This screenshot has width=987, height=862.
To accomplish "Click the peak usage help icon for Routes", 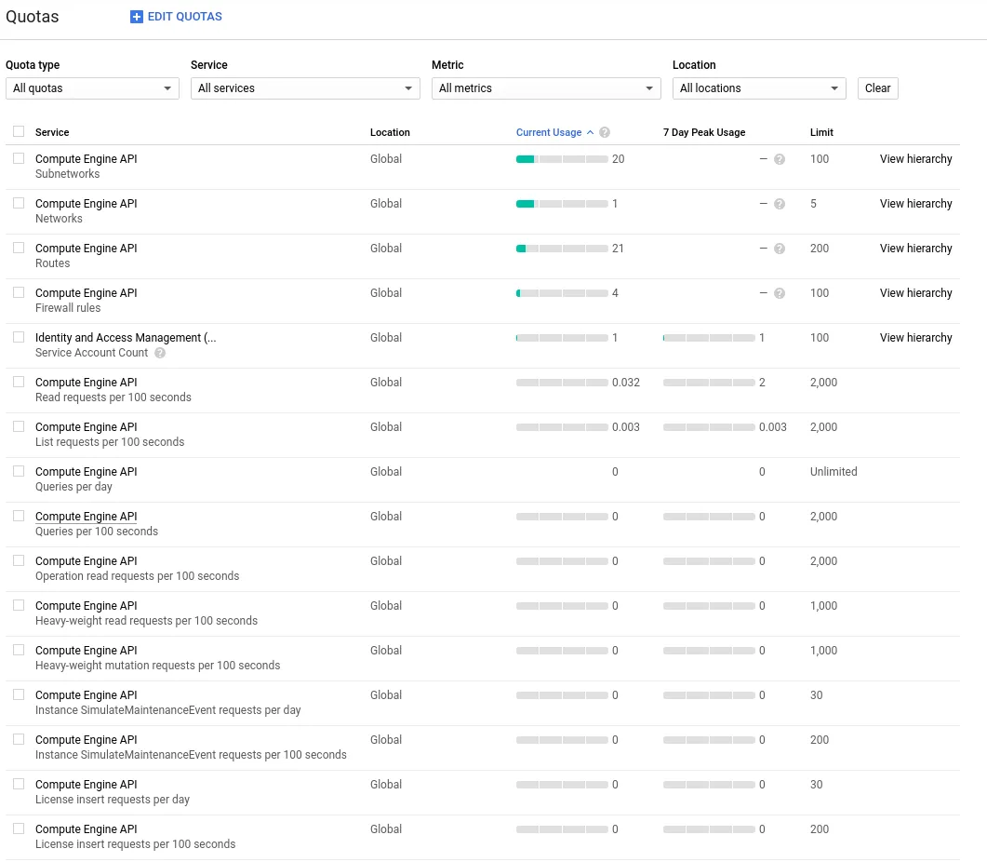I will pos(780,249).
